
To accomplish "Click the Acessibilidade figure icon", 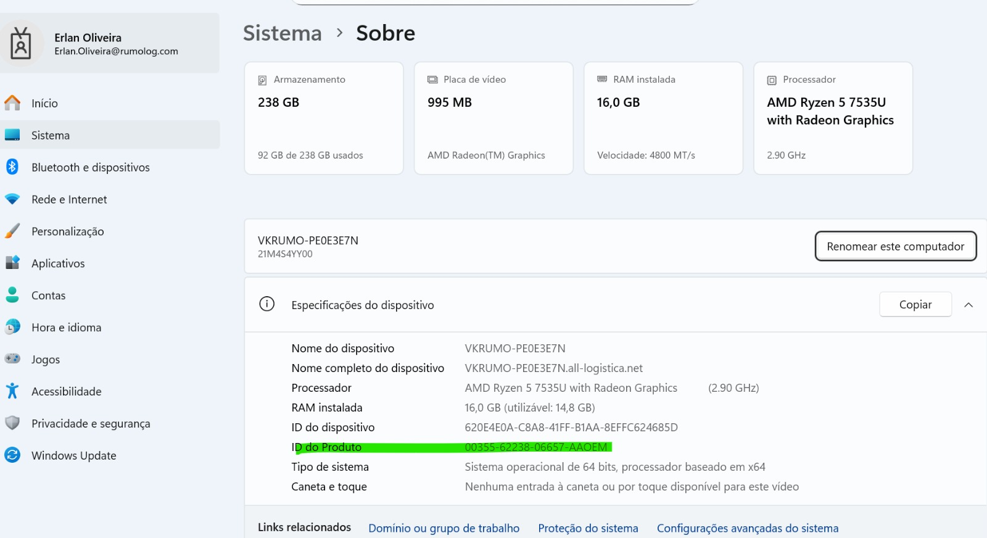I will coord(12,391).
